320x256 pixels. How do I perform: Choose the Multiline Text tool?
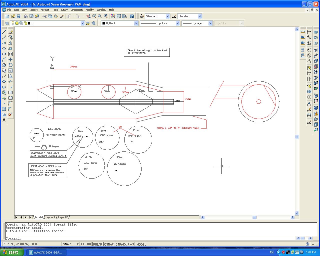point(4,120)
